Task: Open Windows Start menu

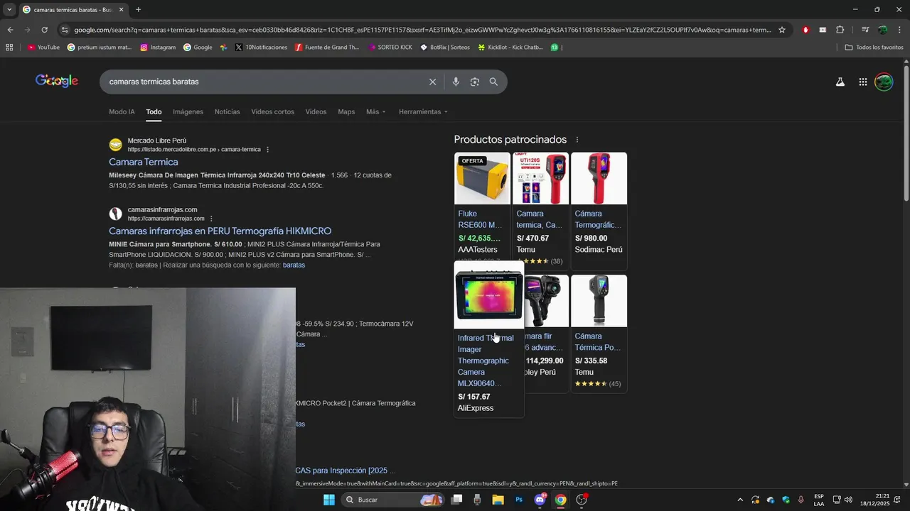Action: click(x=329, y=500)
